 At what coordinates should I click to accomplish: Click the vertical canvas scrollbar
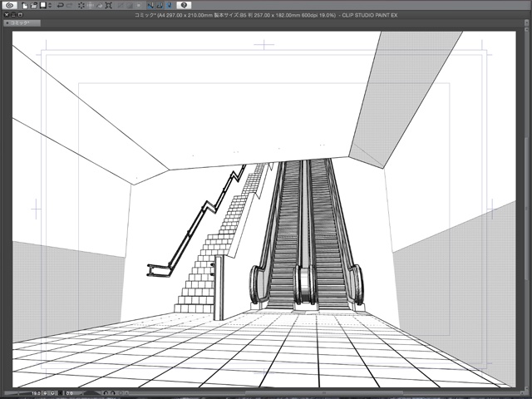click(525, 210)
